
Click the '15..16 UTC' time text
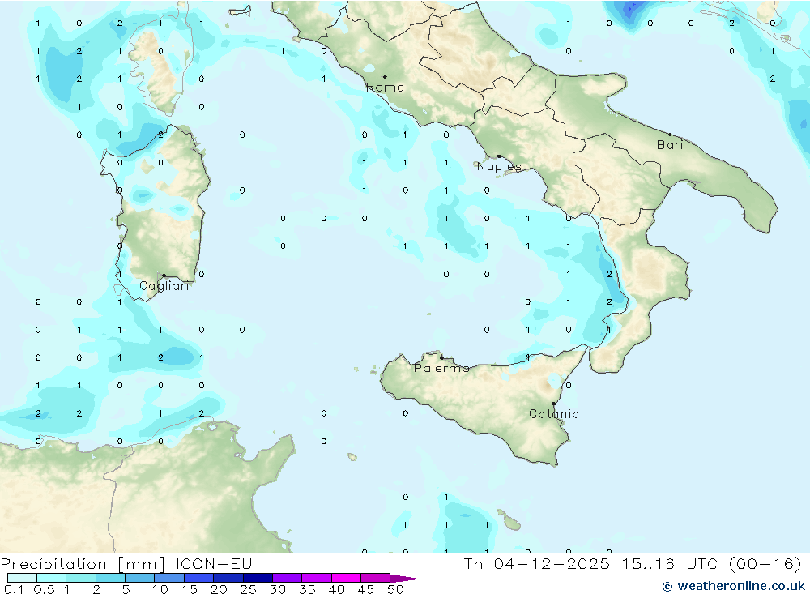click(671, 563)
